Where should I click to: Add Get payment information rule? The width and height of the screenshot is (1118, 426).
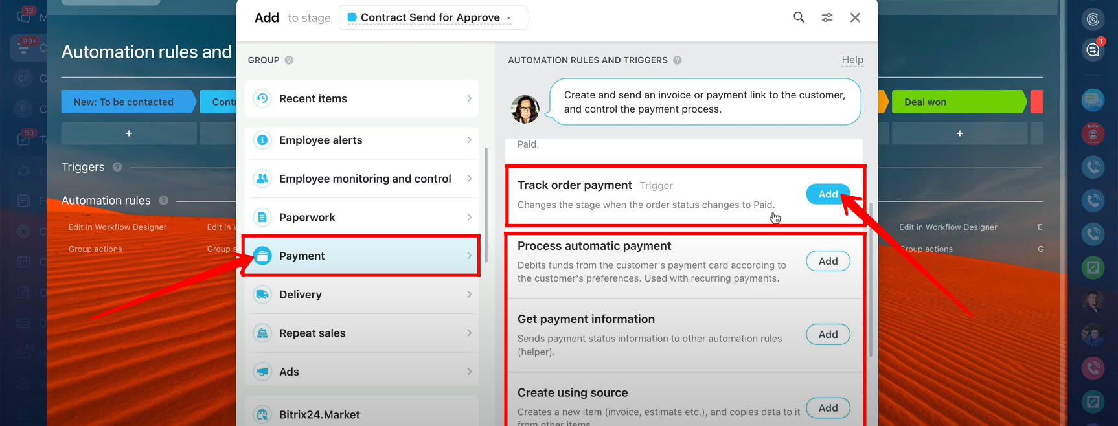(x=827, y=334)
